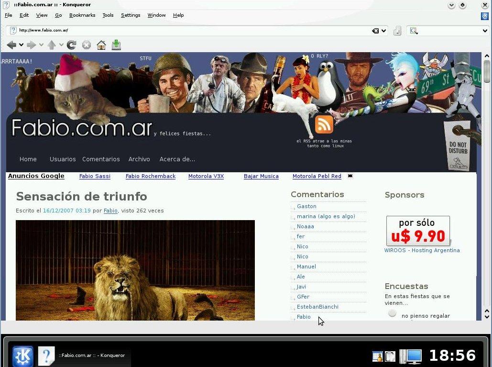Image resolution: width=492 pixels, height=367 pixels.
Task: Open the Go menu
Action: tap(58, 15)
